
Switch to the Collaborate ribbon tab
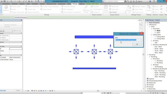click(62, 4)
